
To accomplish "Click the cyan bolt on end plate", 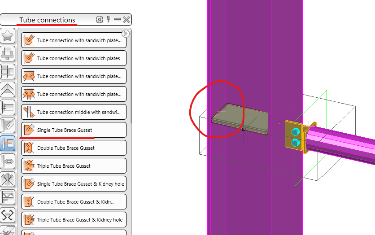I will point(296,132).
